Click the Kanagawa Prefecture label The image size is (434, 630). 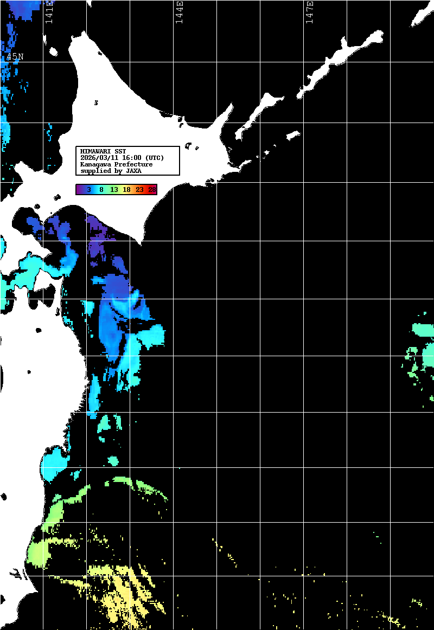(116, 164)
